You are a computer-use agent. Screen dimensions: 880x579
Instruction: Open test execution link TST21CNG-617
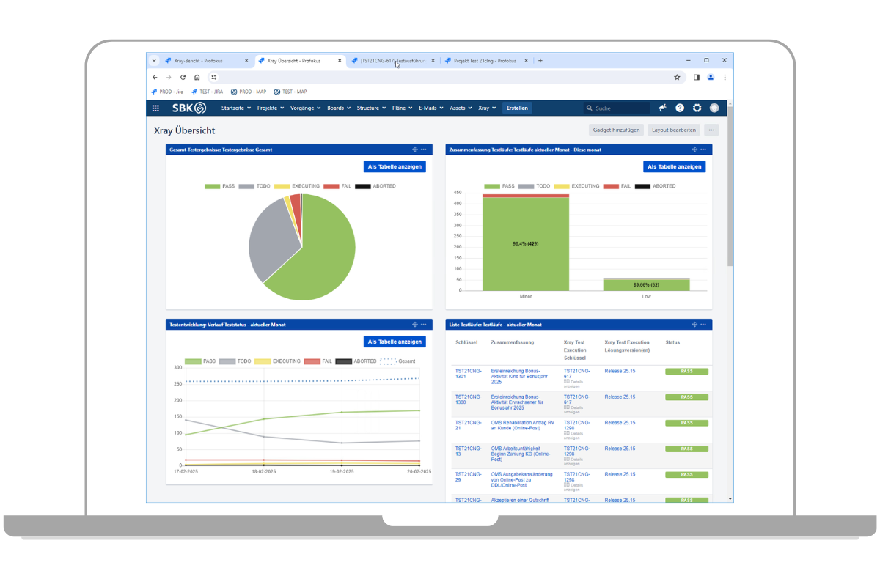[576, 372]
